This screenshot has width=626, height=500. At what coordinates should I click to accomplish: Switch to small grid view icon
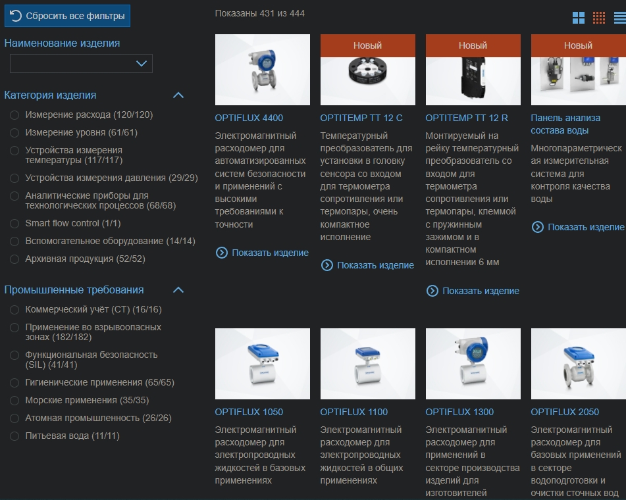[599, 18]
